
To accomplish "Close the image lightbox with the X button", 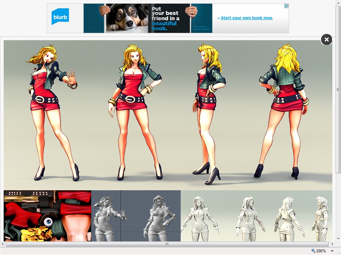I will point(326,40).
